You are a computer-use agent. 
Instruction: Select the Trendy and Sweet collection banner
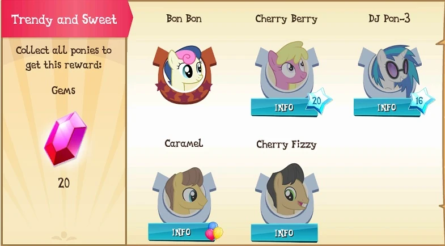pos(67,20)
